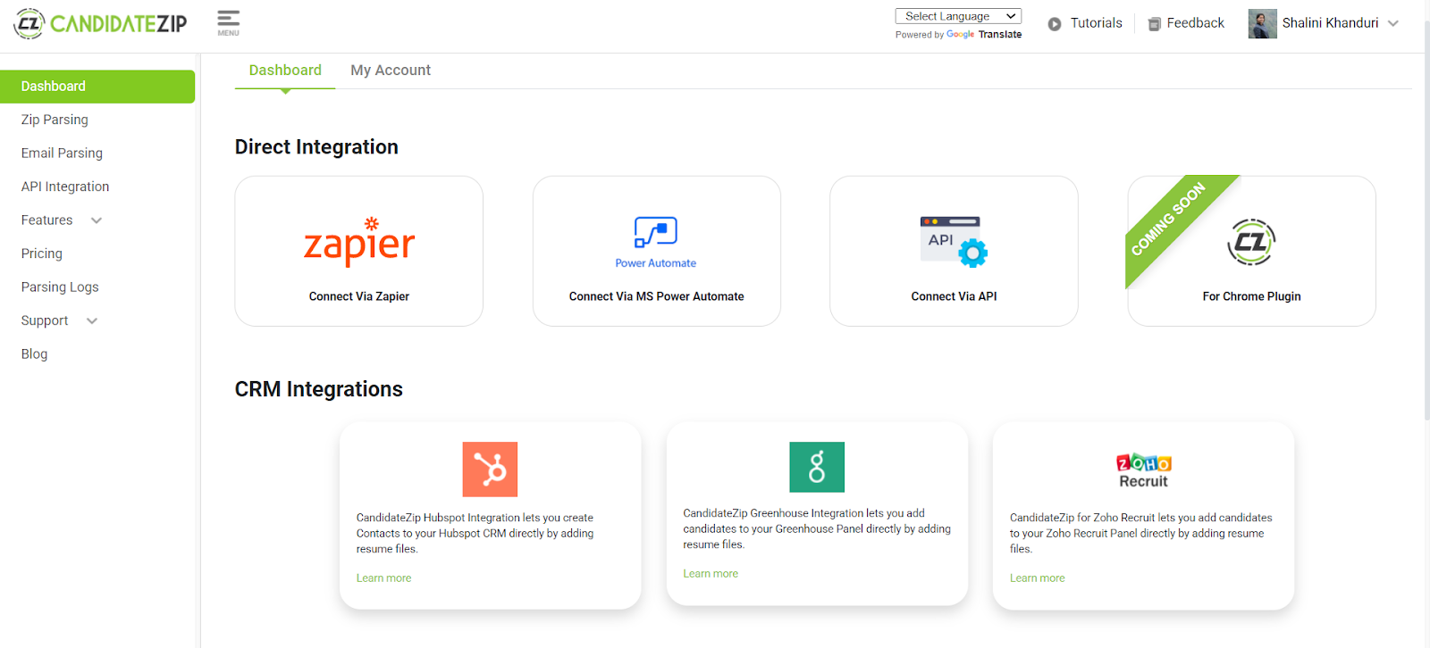
Task: Expand the Support sidebar submenu
Action: pyautogui.click(x=92, y=321)
